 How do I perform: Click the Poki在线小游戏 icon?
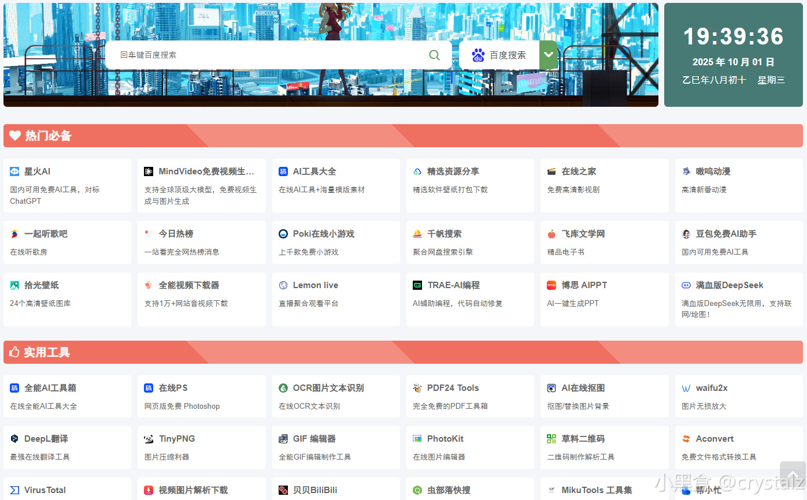click(283, 234)
